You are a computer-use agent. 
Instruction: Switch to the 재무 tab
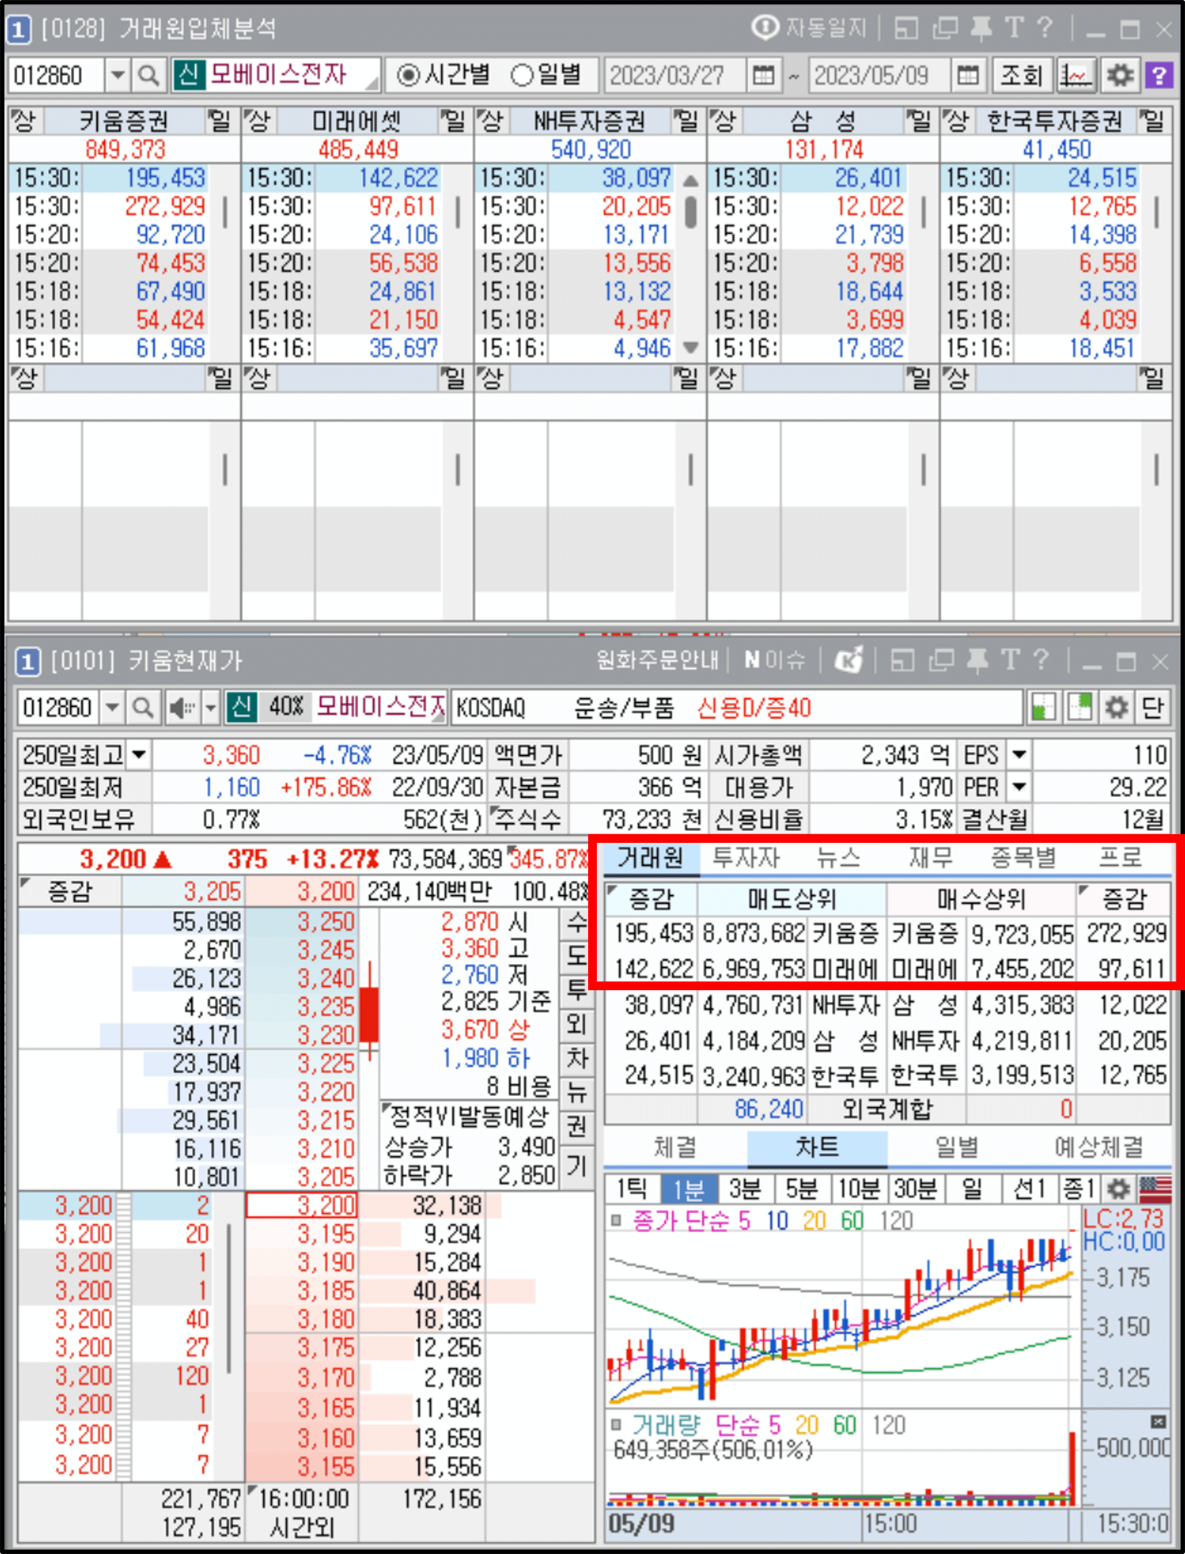coord(931,858)
